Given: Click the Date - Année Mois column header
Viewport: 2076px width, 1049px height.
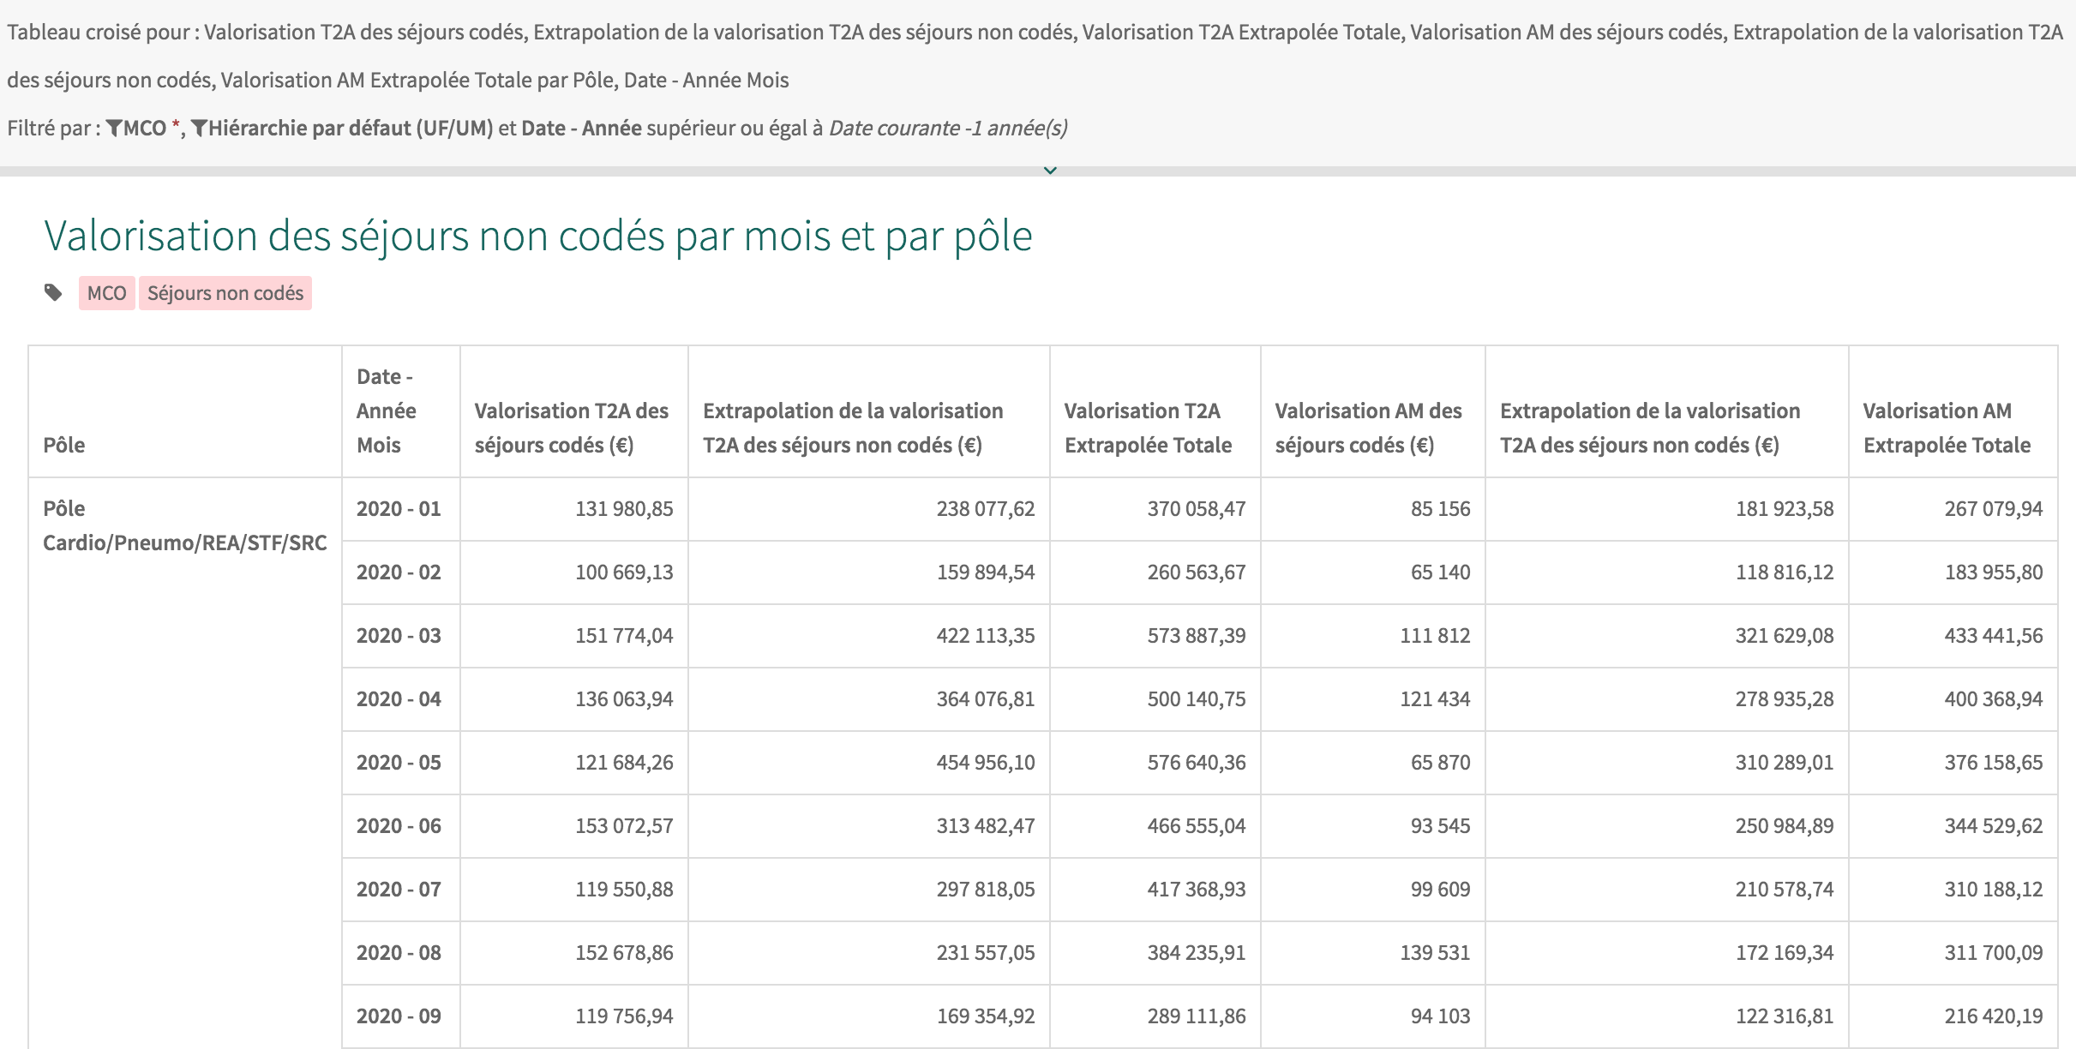Looking at the screenshot, I should [386, 411].
